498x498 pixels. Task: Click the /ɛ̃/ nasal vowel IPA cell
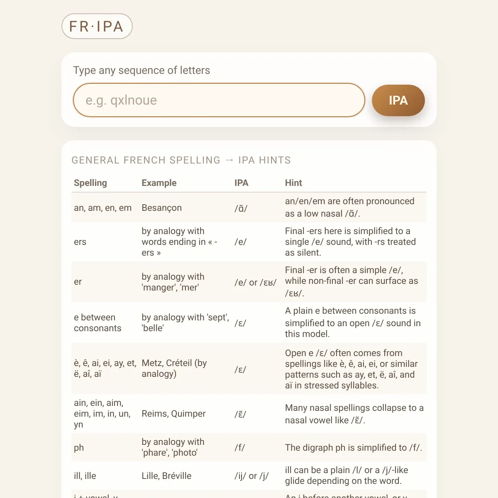coord(240,414)
